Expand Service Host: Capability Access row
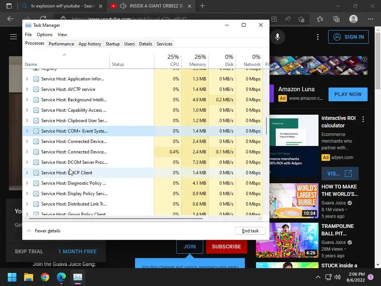Screen dimensions: 381x286 click(27, 110)
